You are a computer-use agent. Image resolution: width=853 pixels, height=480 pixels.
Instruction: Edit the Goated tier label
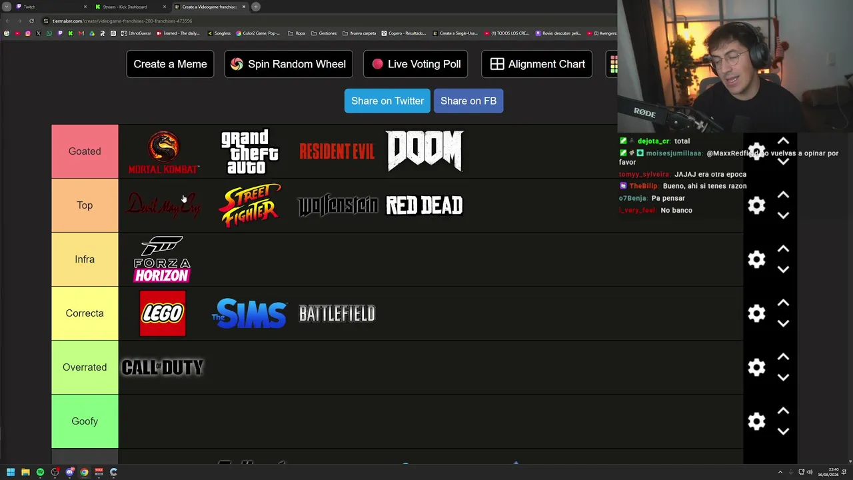point(85,151)
